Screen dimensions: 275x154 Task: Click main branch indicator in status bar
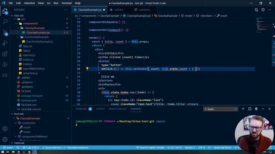(8, 148)
